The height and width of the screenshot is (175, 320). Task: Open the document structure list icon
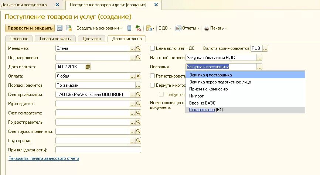(x=129, y=28)
